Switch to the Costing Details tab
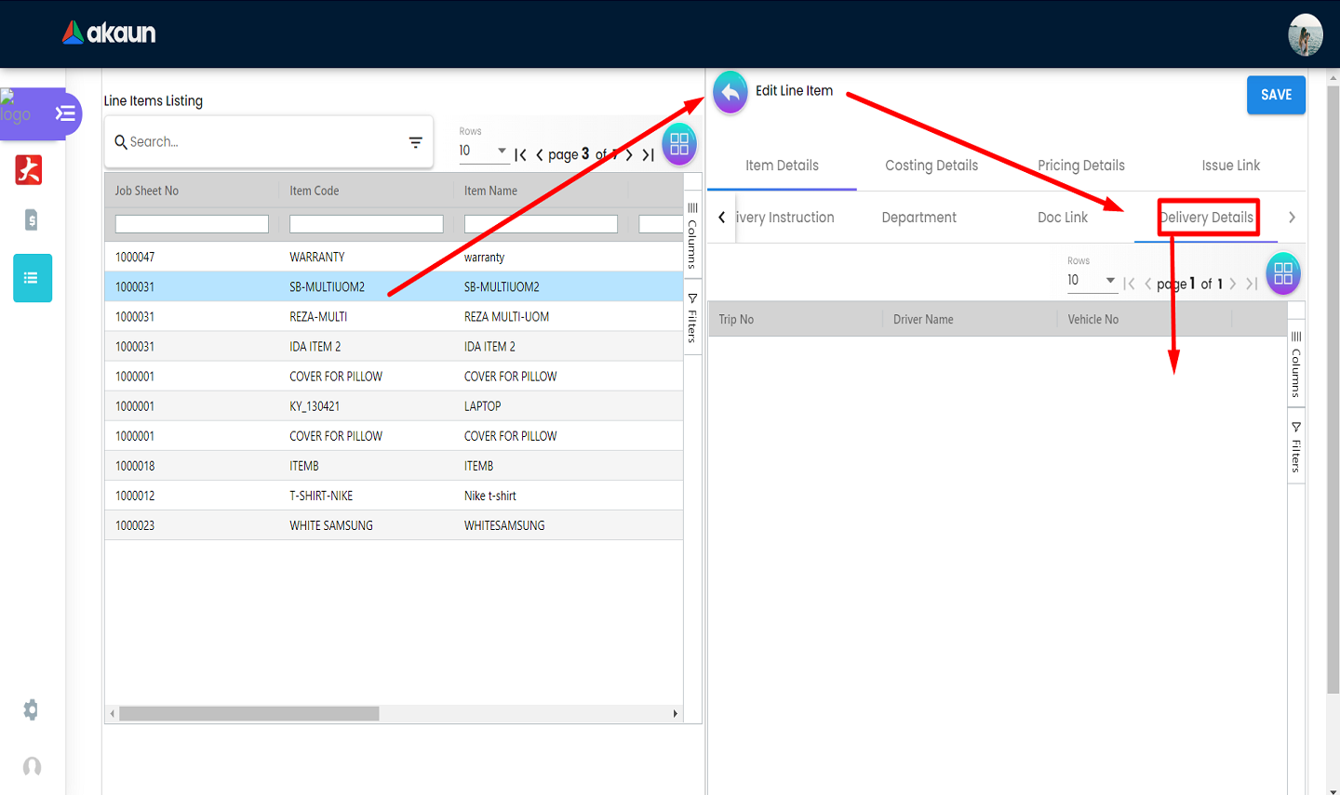This screenshot has height=795, width=1340. (931, 166)
